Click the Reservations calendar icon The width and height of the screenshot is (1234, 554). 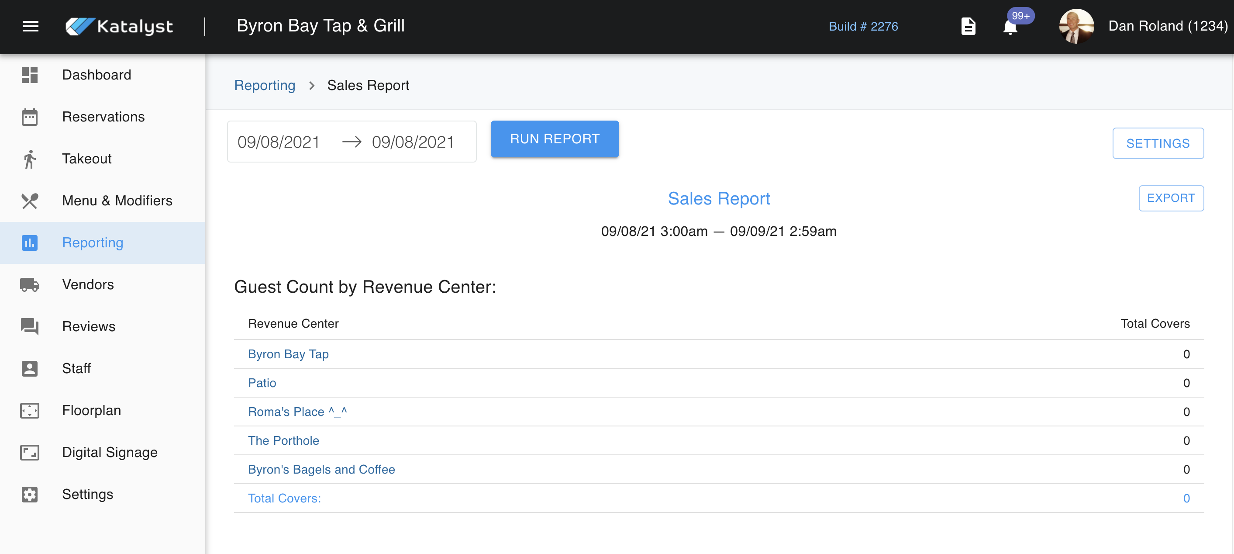[30, 117]
